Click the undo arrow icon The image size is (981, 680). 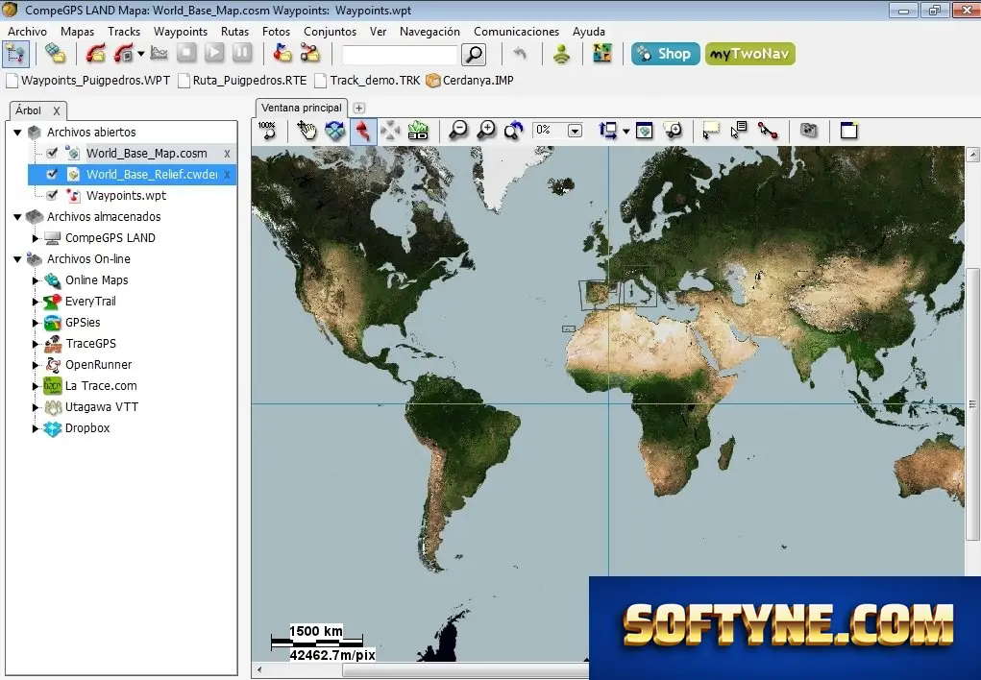click(x=519, y=55)
